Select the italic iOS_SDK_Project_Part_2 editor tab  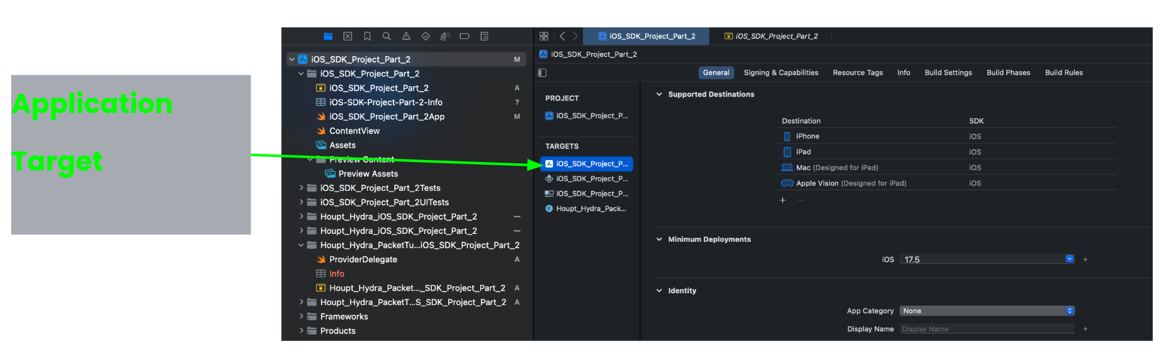(x=771, y=37)
